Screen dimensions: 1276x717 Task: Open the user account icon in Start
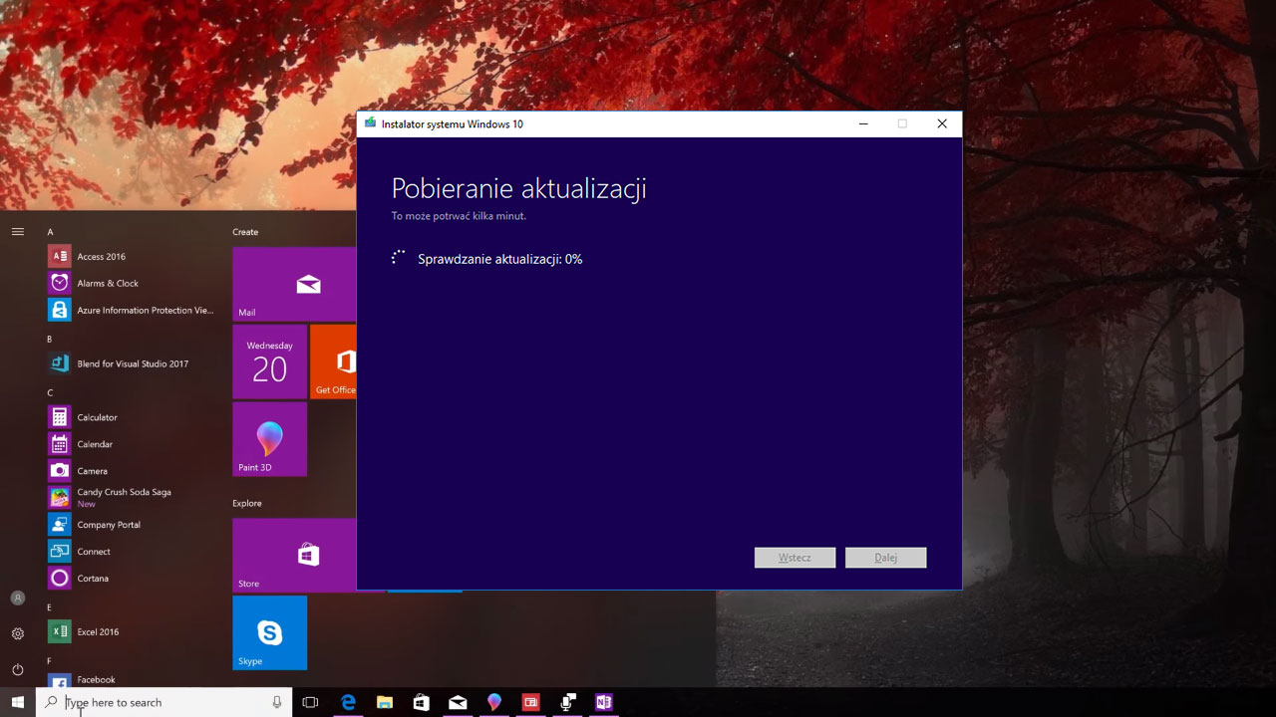pyautogui.click(x=17, y=598)
